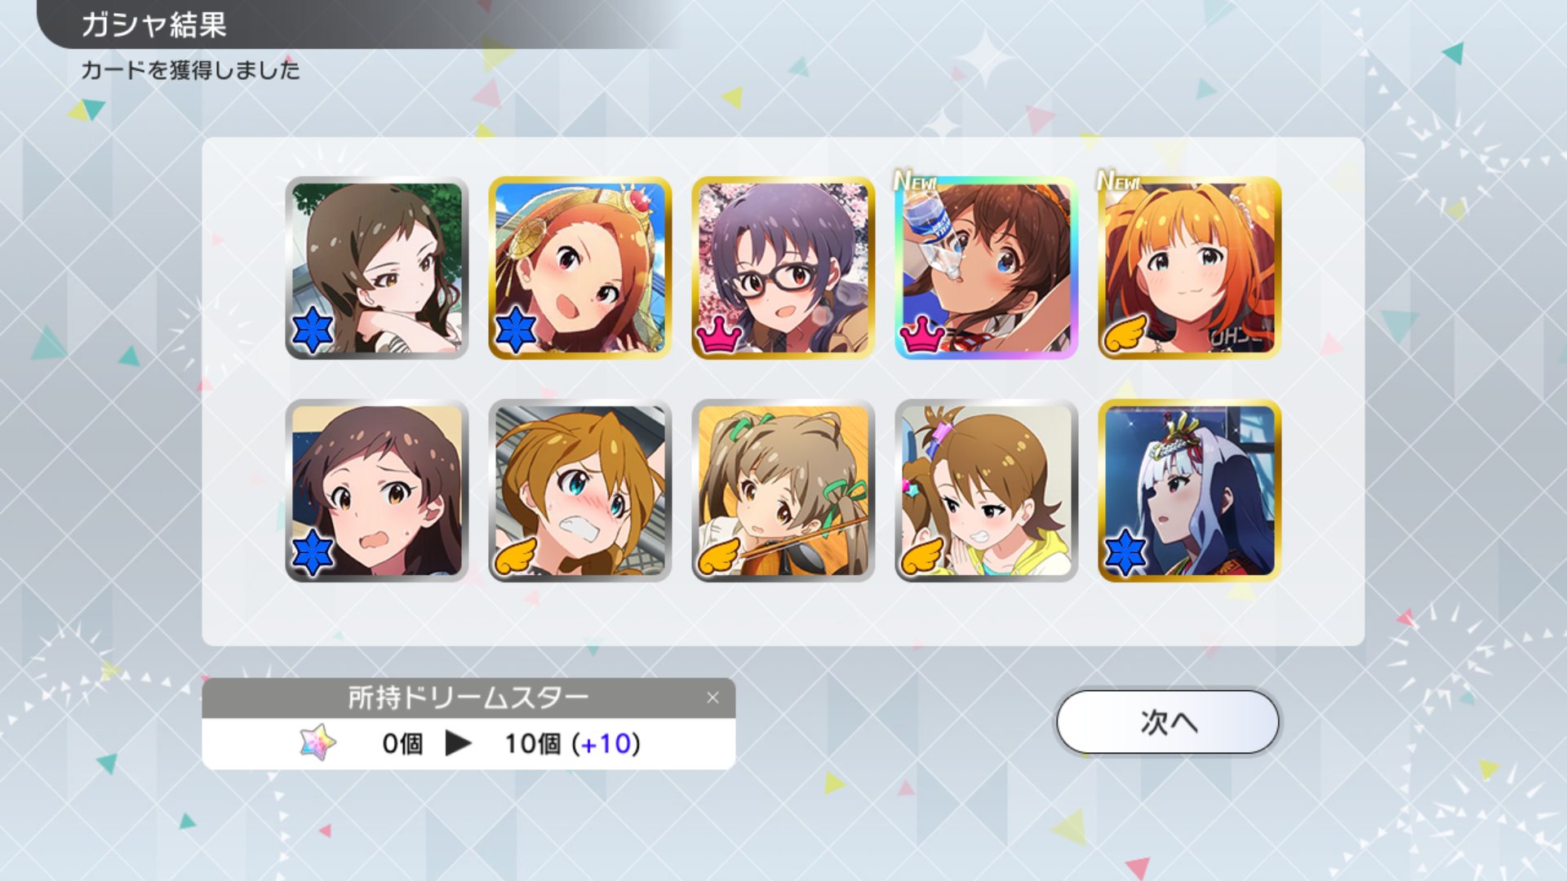Click pink crown Princess icon on glasses girl card
Screen dimensions: 1567x881
pos(717,334)
